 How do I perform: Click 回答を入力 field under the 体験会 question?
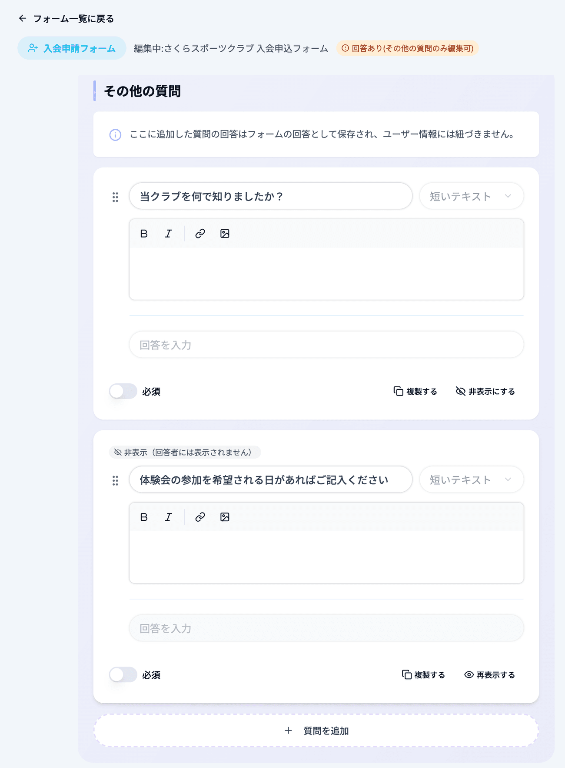coord(326,628)
